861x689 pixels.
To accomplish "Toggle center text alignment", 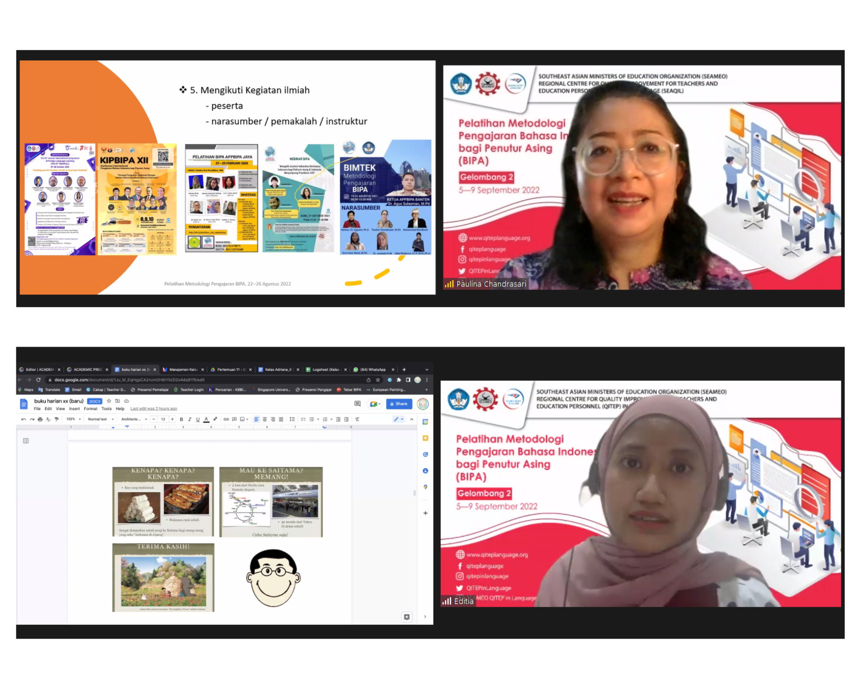I will pos(265,419).
